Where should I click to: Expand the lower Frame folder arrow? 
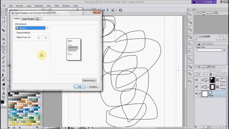coord(202,87)
